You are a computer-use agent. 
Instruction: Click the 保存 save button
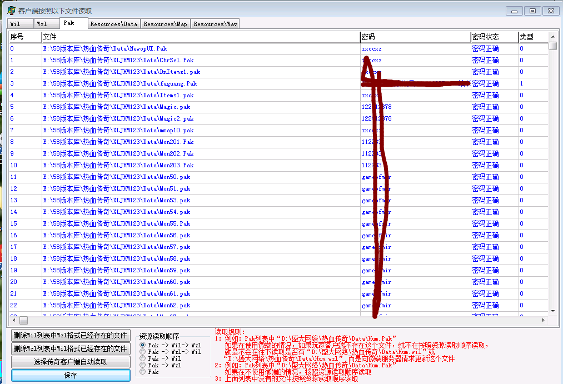pyautogui.click(x=71, y=375)
